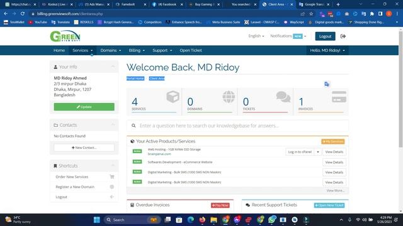Click the blue Logout button
The image size is (403, 226).
pyautogui.click(x=325, y=36)
